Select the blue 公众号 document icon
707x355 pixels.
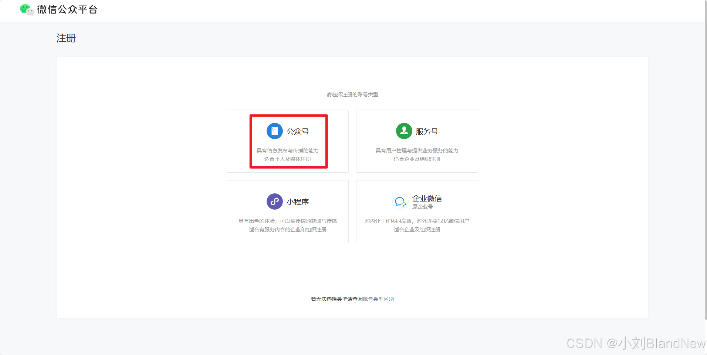[275, 131]
